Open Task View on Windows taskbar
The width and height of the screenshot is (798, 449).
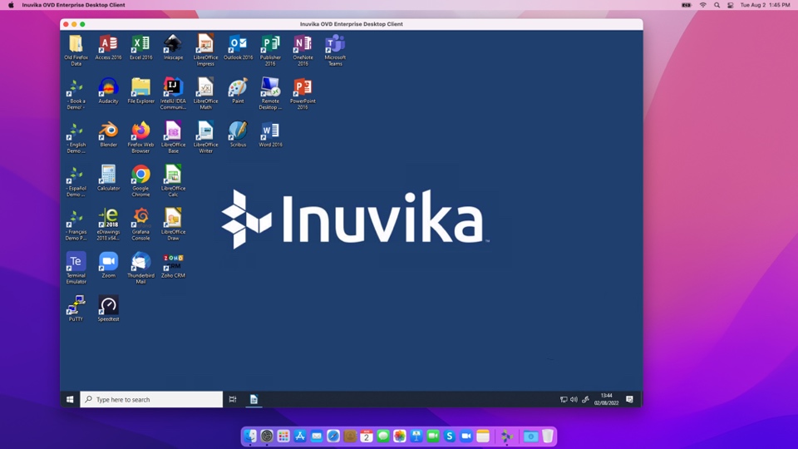coord(233,400)
